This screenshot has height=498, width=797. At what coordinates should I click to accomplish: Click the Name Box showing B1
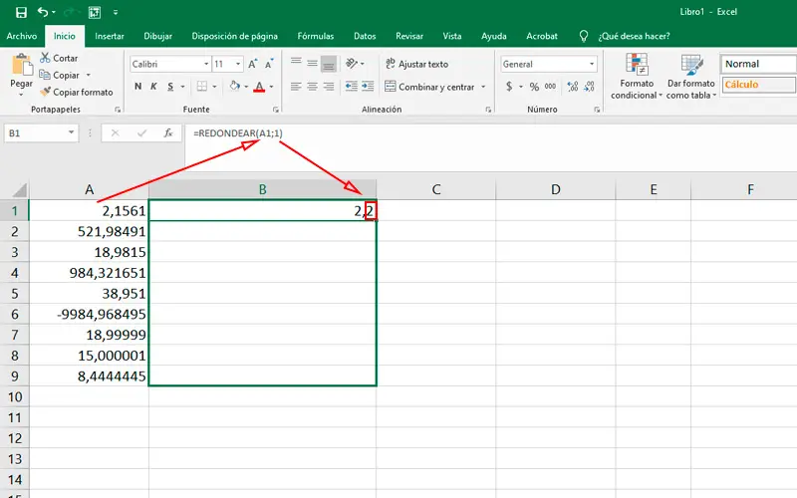tap(41, 133)
